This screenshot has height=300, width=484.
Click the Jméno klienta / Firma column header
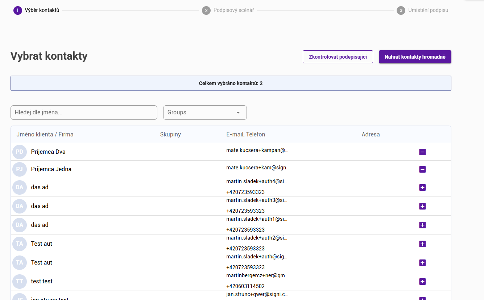(45, 135)
